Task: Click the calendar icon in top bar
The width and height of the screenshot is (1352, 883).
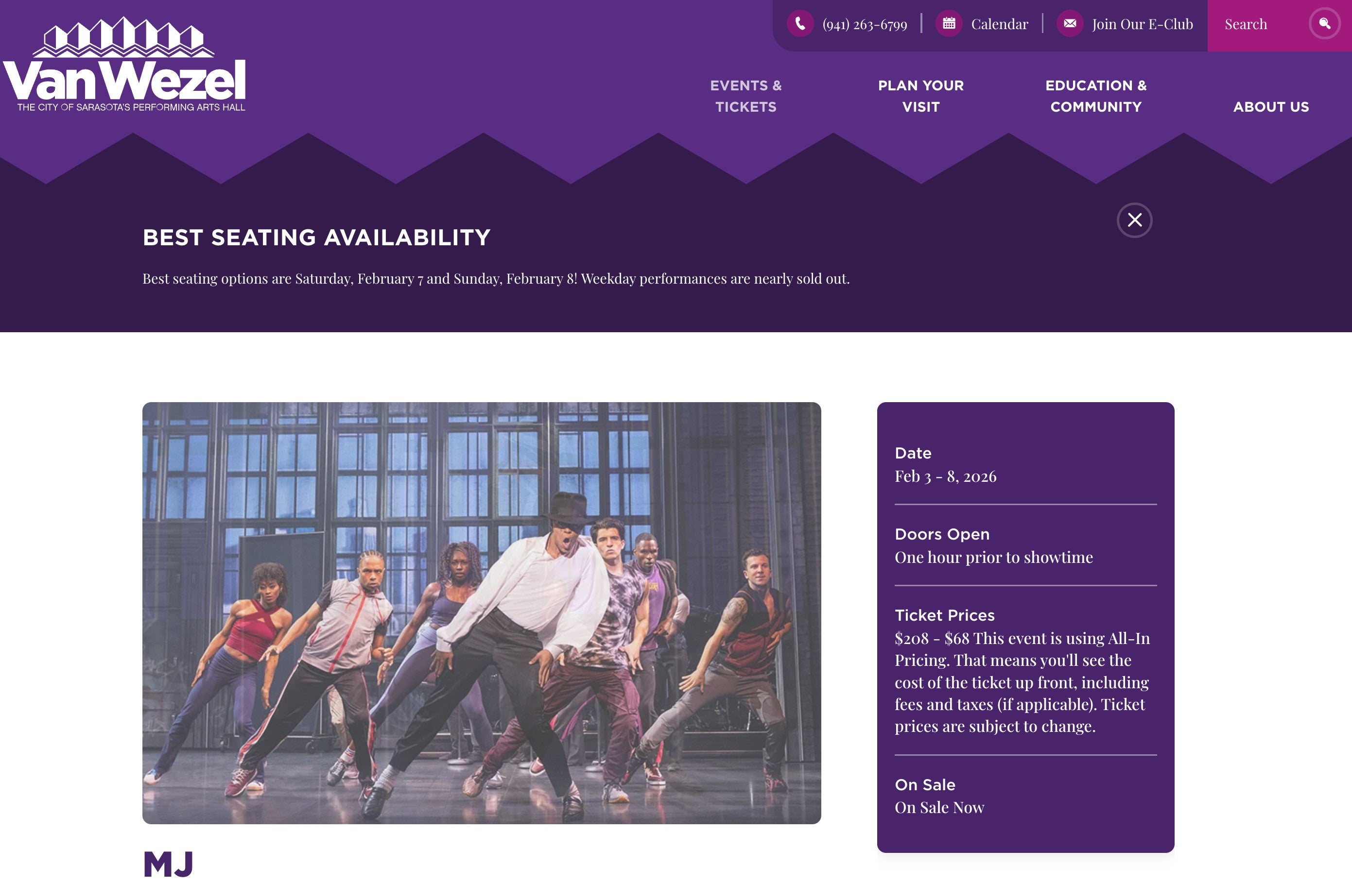Action: tap(949, 24)
